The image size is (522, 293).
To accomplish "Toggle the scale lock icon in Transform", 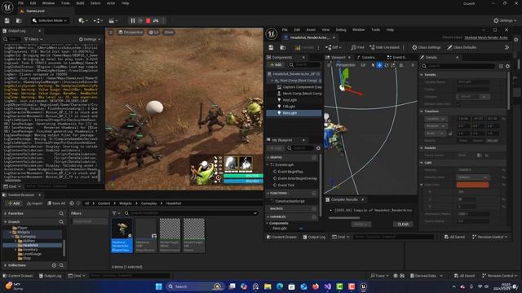I will tap(450, 133).
